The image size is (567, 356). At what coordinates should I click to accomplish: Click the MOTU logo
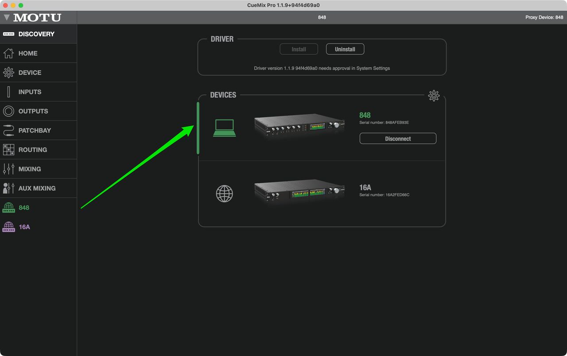click(37, 18)
